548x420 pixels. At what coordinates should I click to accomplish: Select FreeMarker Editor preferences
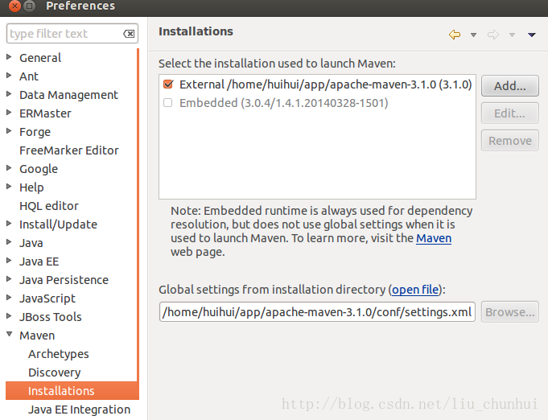tap(69, 150)
